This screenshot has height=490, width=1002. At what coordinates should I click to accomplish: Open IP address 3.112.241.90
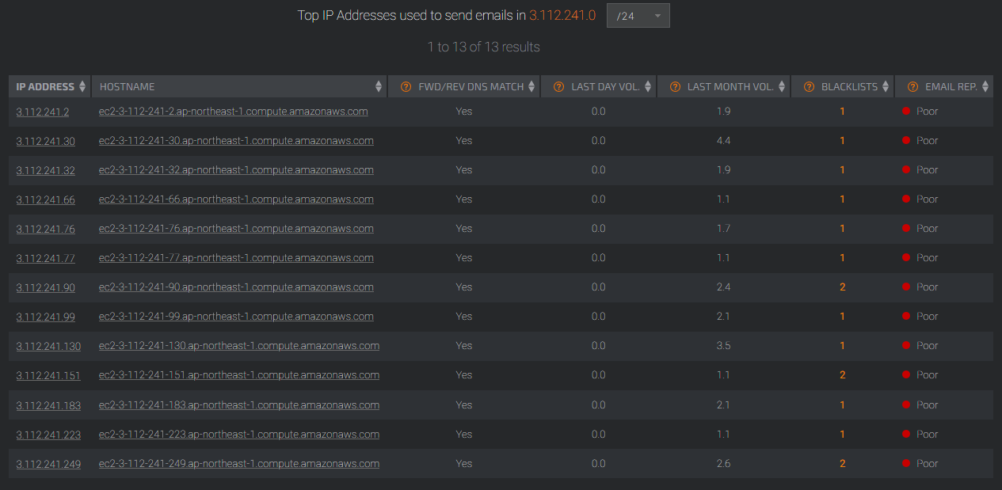point(45,287)
